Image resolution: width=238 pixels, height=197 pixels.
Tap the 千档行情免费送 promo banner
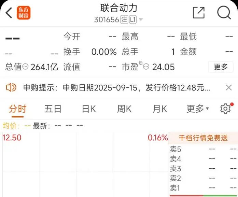tap(203, 138)
